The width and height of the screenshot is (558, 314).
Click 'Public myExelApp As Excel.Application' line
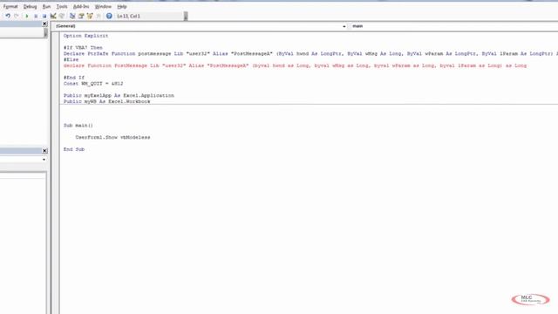point(119,96)
